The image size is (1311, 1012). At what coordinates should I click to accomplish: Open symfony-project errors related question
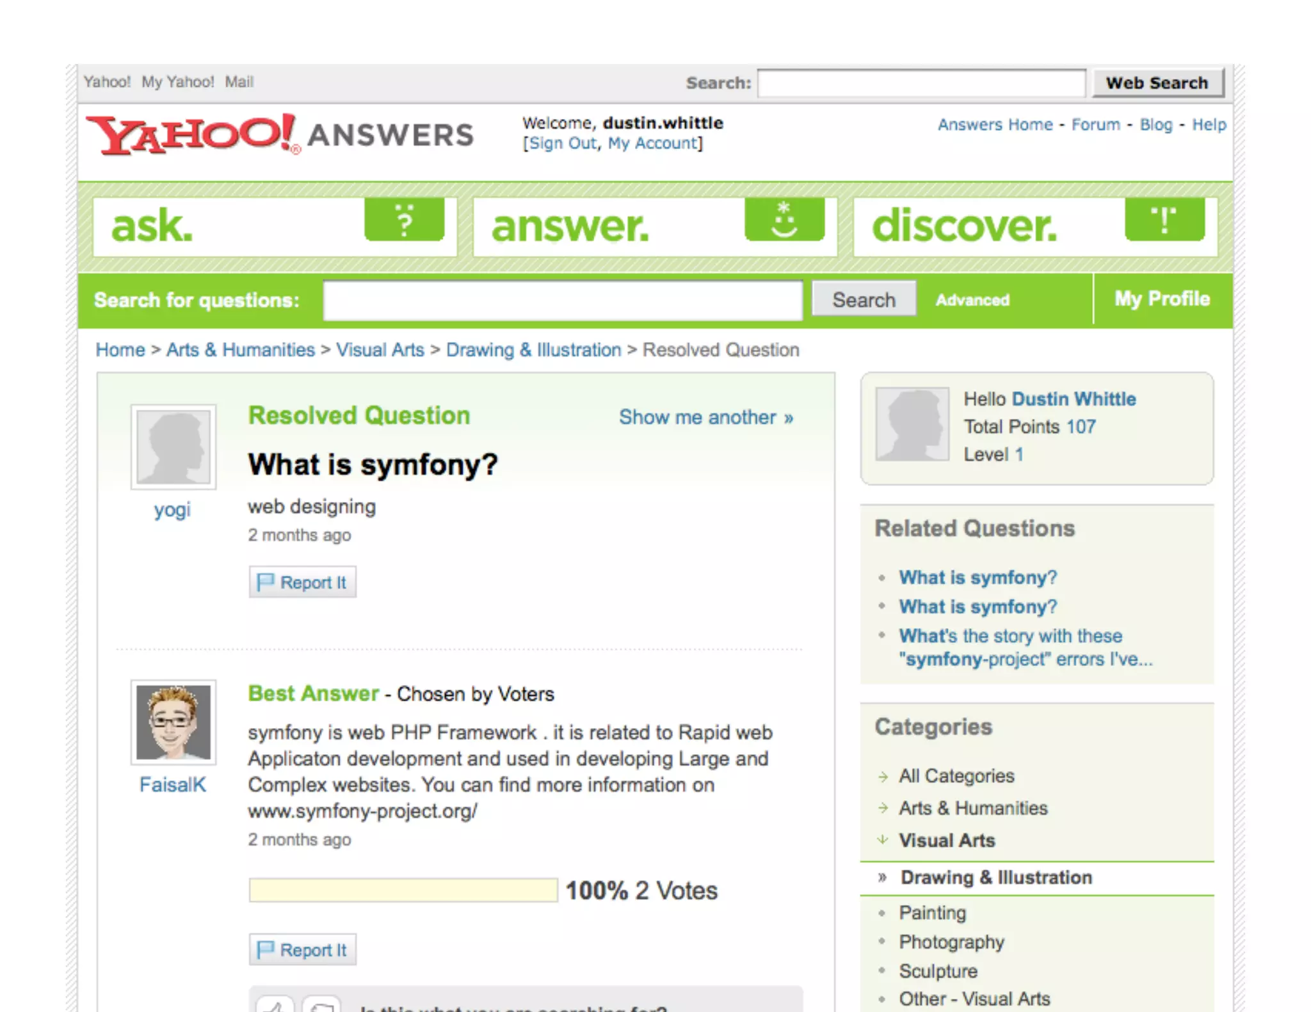pyautogui.click(x=1025, y=647)
